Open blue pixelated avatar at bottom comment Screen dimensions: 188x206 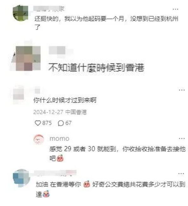pyautogui.click(x=21, y=178)
